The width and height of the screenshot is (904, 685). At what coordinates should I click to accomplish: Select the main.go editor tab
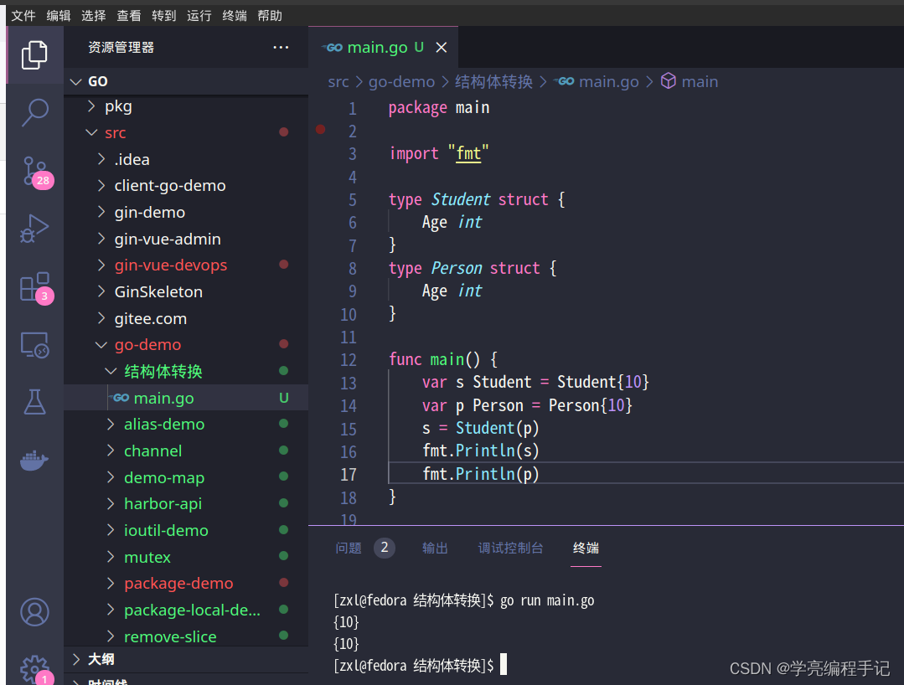(383, 47)
